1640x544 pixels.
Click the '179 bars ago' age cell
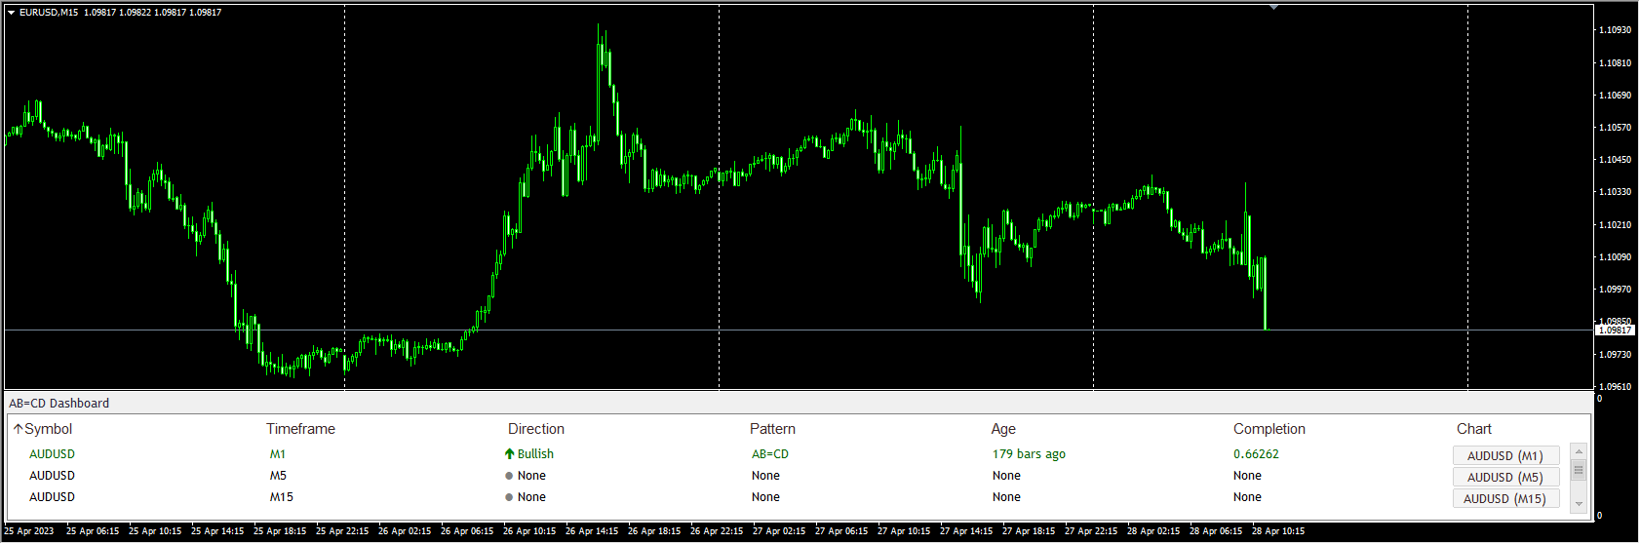tap(1029, 454)
